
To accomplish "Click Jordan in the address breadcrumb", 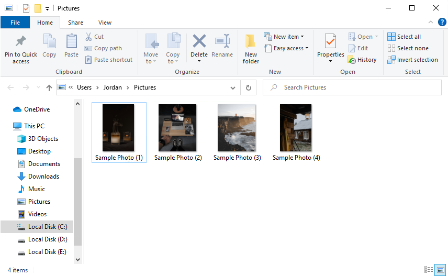I will point(113,87).
